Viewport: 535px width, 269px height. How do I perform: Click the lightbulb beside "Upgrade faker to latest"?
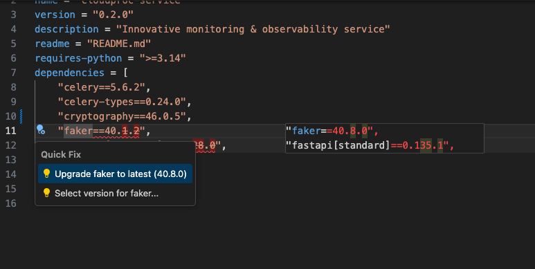47,174
